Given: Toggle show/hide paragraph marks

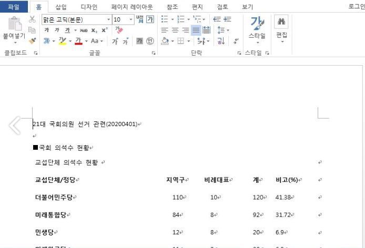Looking at the screenshot, I should click(236, 41).
